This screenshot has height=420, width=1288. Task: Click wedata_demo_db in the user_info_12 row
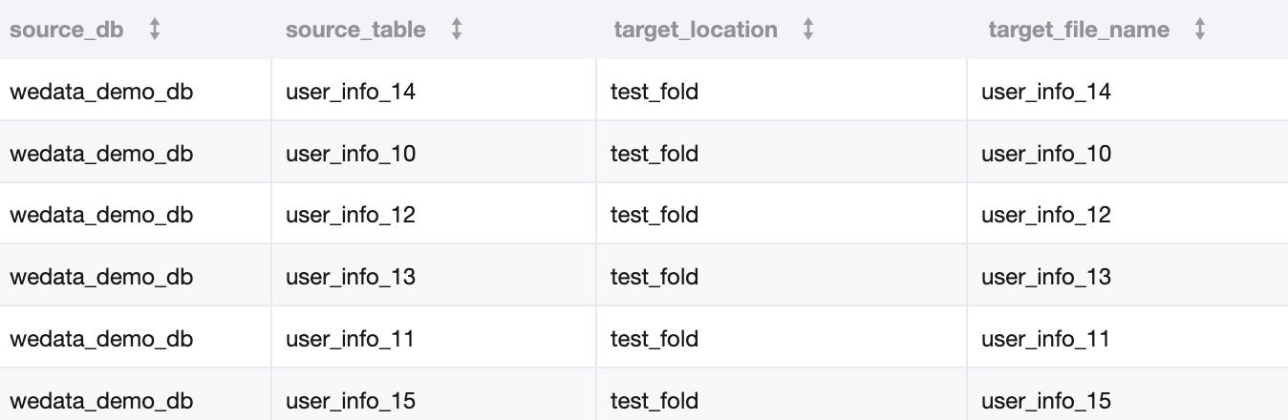[x=101, y=215]
